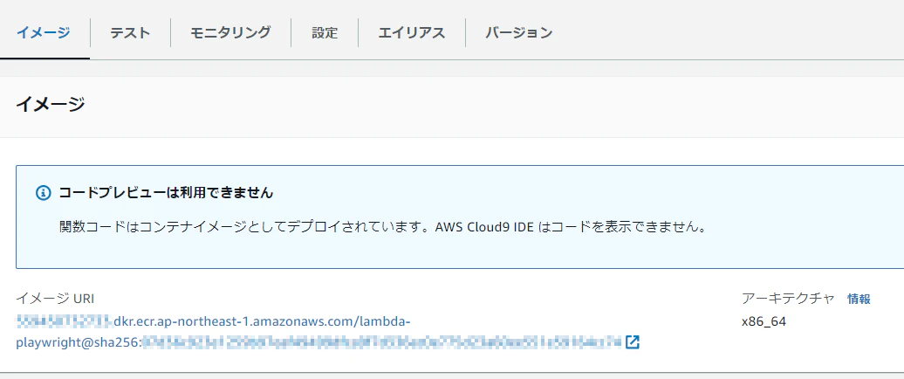Screen dimensions: 904x379
Task: Follow the playwright@sha256 digest link
Action: tap(79, 342)
